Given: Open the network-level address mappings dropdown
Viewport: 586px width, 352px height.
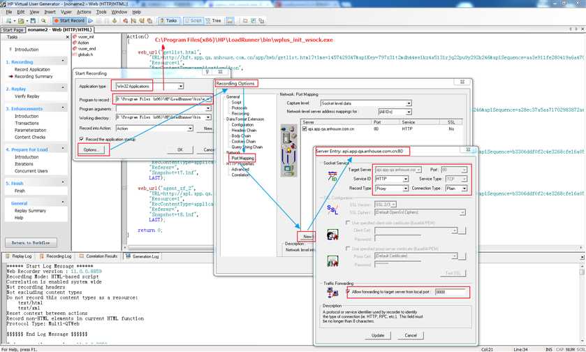Looking at the screenshot, I should pyautogui.click(x=409, y=112).
